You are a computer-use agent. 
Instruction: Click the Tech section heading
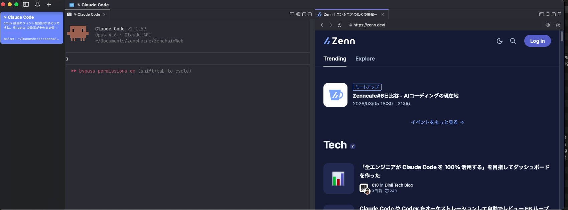(x=335, y=145)
